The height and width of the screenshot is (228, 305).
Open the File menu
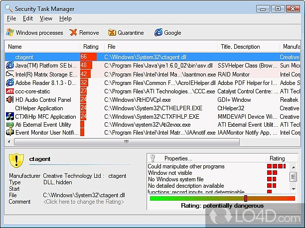tap(11, 18)
